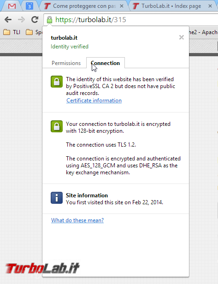Open the TLI bookmarks folder
This screenshot has width=218, height=284.
pyautogui.click(x=12, y=32)
